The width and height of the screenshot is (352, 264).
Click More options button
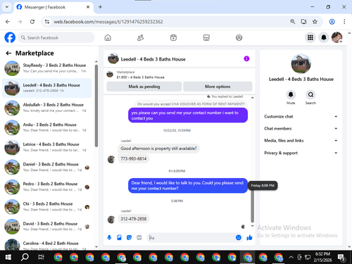click(218, 87)
